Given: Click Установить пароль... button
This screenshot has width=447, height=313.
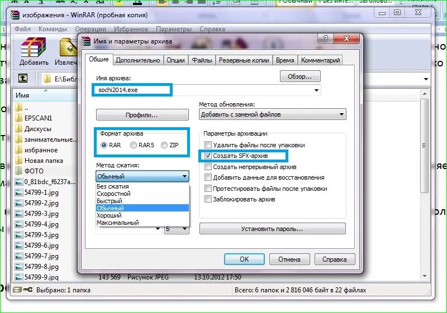Looking at the screenshot, I should click(x=272, y=229).
